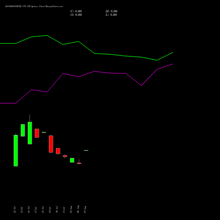This screenshot has width=220, height=220.
Task: Click the '28 Jul' date axis label
Action: pyautogui.click(x=43, y=210)
